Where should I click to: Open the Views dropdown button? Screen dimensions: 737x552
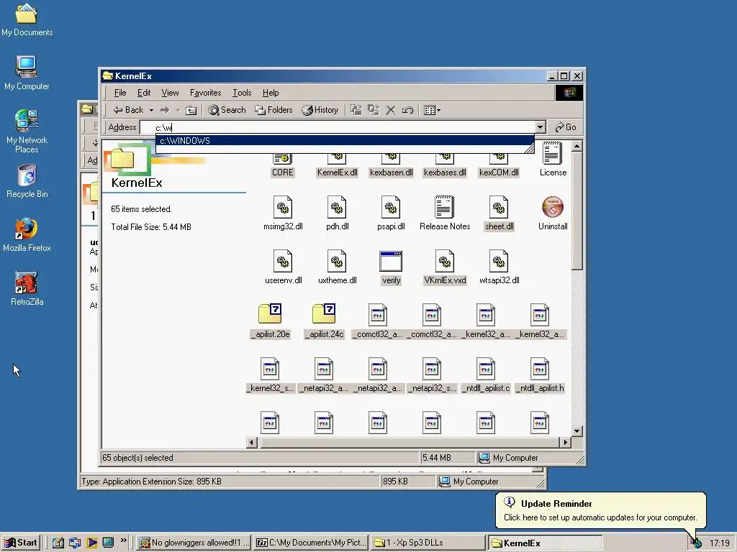432,110
